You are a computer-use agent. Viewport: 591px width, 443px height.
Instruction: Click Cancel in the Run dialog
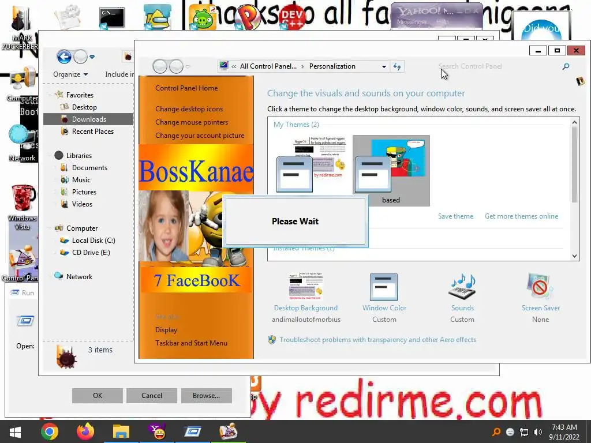(x=152, y=396)
